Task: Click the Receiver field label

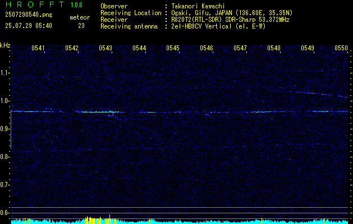Action: 114,20
